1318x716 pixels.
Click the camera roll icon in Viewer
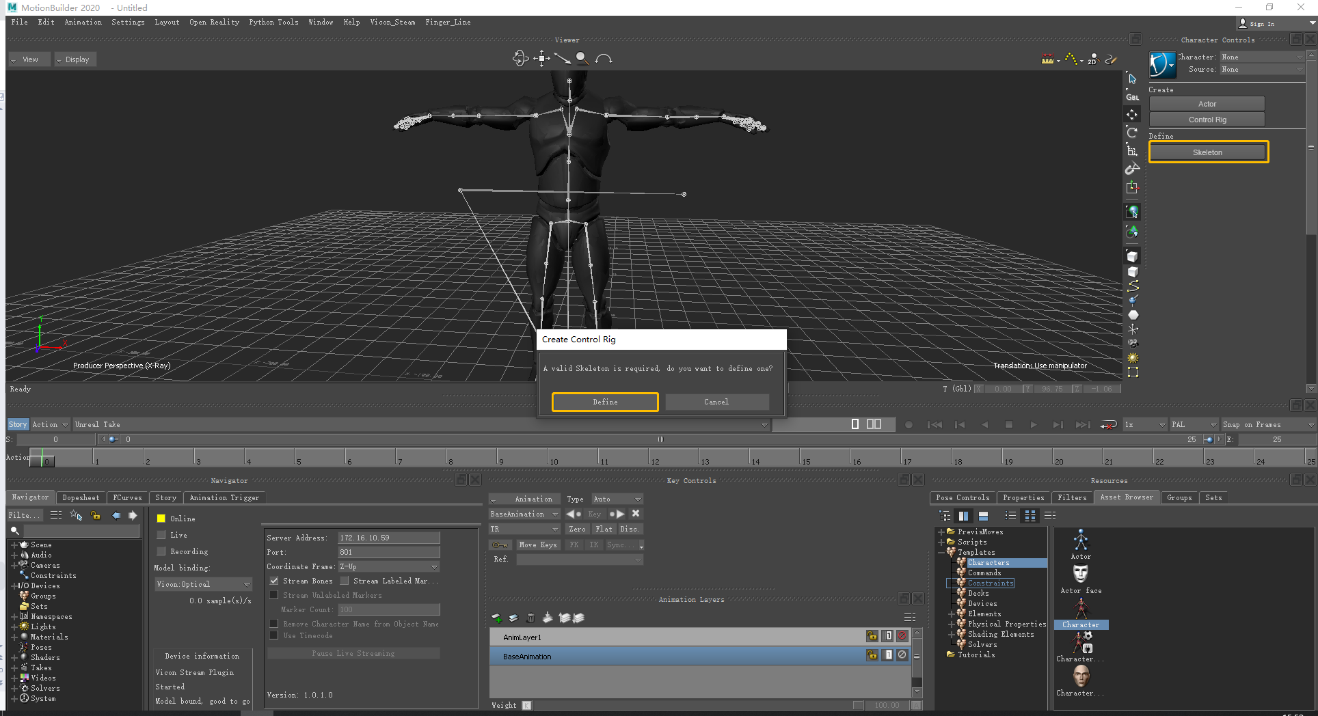603,59
